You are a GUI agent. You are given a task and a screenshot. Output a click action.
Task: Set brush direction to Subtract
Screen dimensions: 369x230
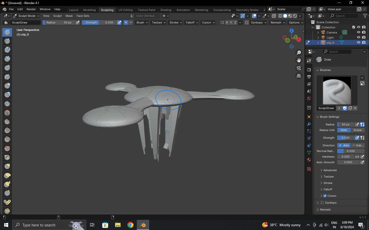(x=357, y=145)
